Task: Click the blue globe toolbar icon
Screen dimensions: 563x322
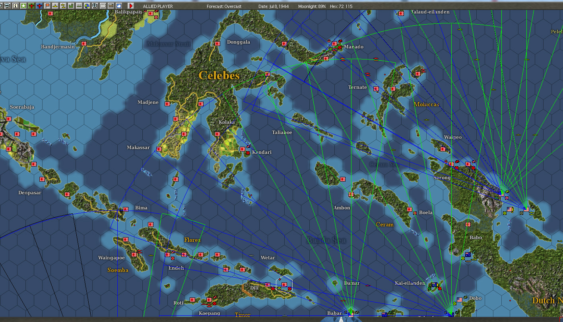Action: (87, 6)
